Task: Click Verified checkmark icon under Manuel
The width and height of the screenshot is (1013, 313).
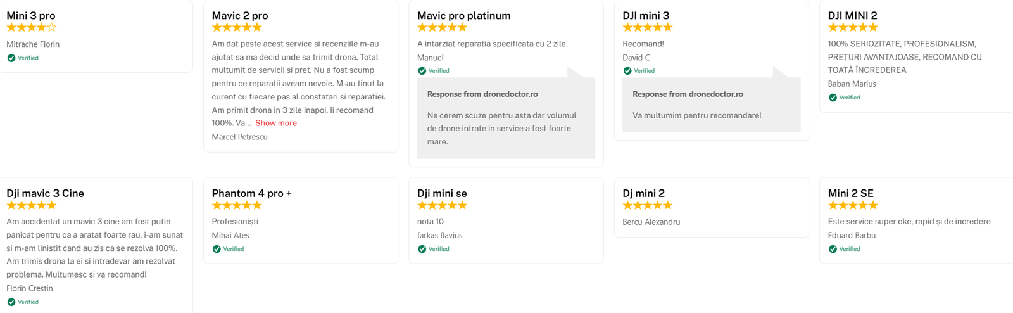Action: [422, 71]
